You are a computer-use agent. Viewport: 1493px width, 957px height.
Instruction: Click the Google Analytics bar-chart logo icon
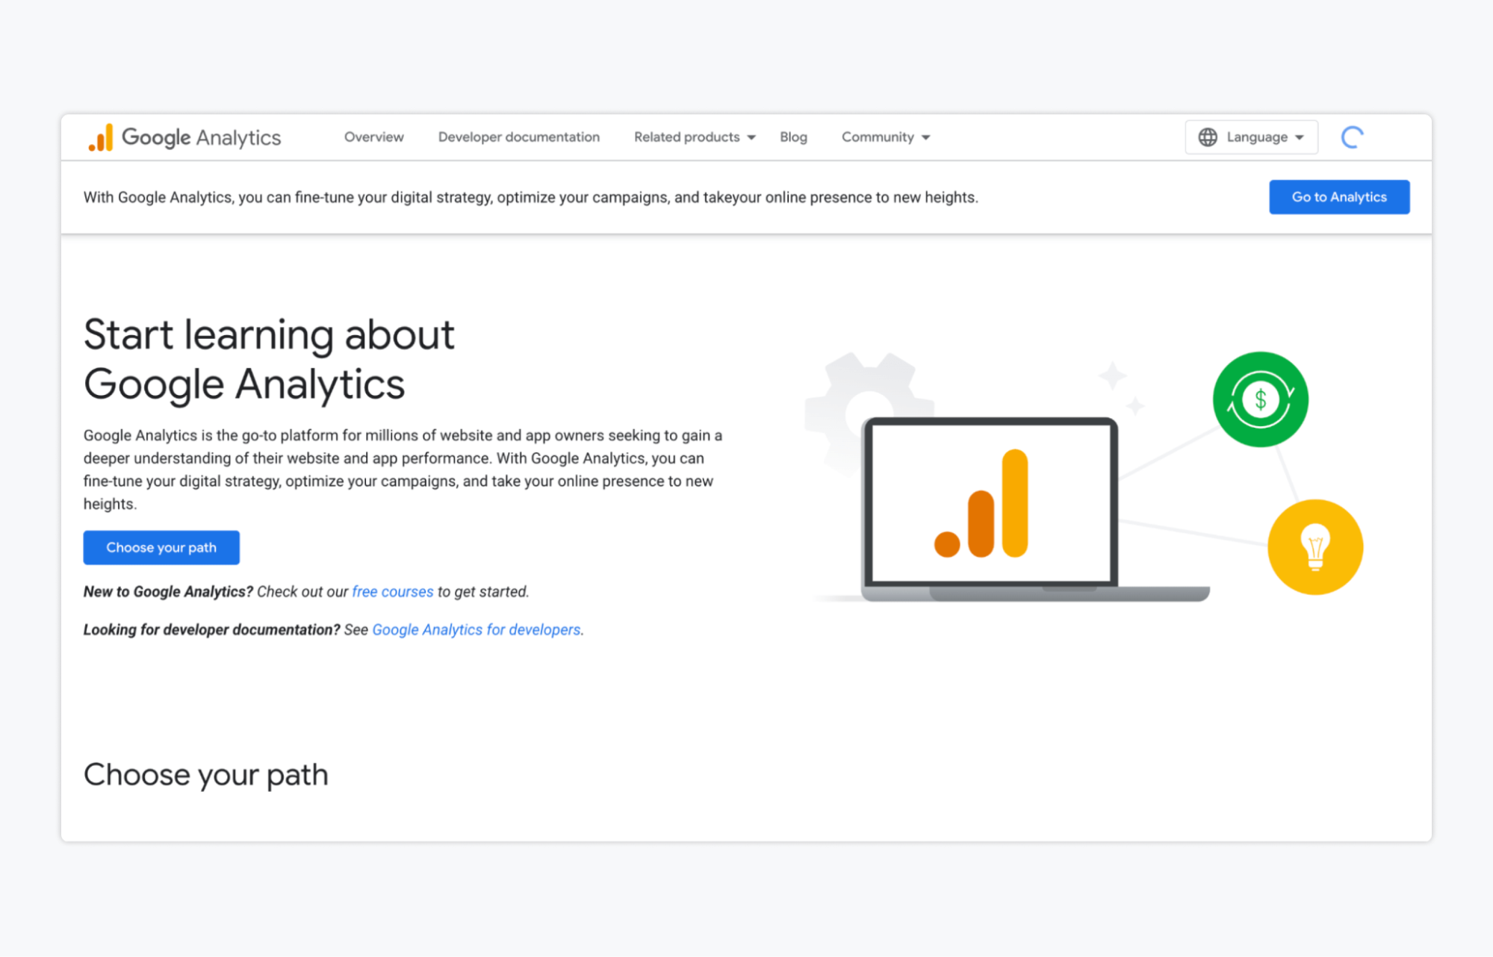pos(101,137)
